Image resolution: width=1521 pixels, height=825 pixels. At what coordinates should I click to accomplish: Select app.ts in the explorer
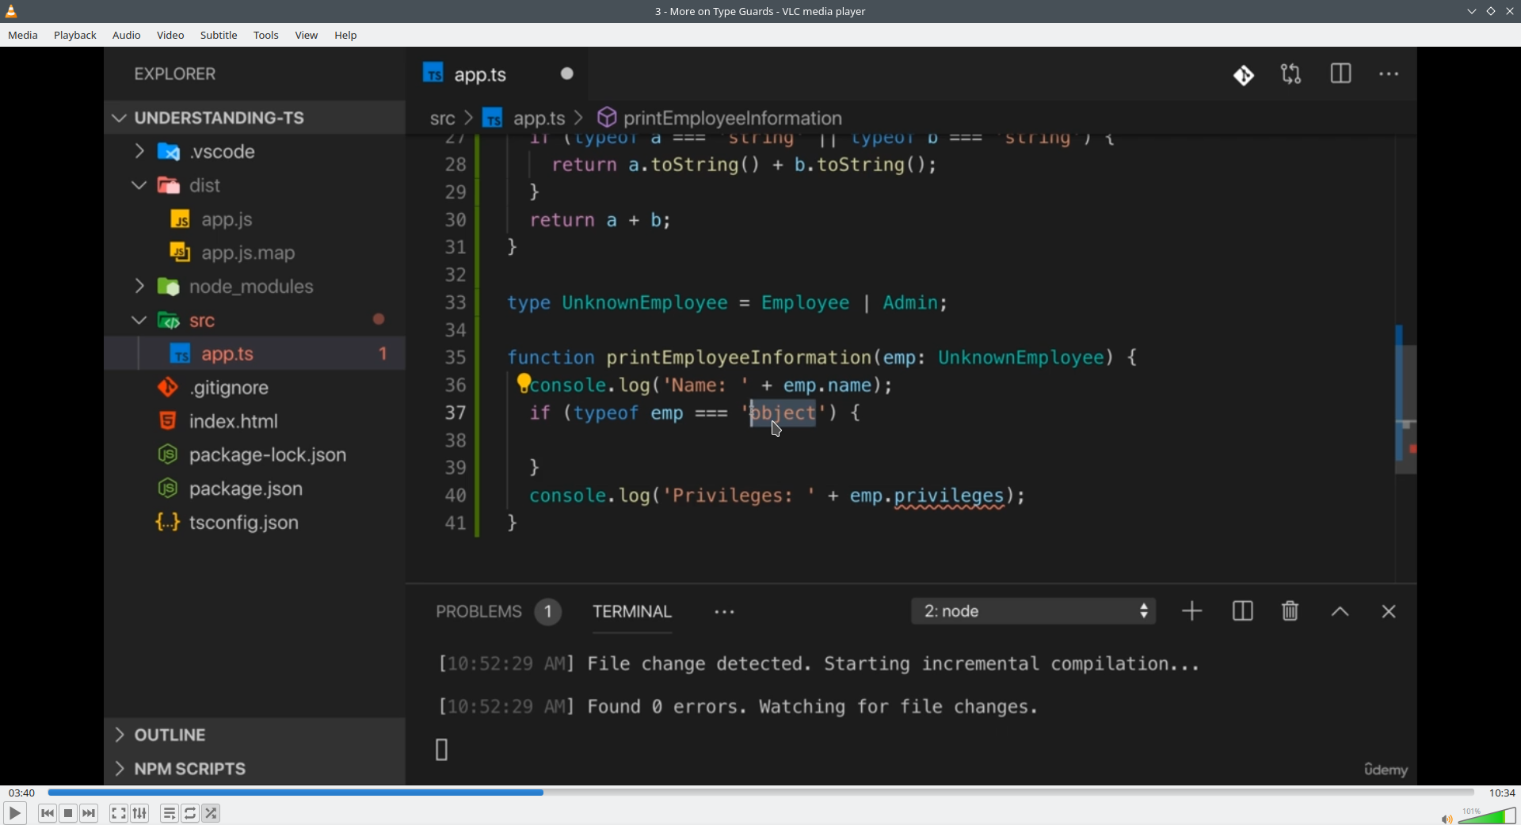[255, 354]
